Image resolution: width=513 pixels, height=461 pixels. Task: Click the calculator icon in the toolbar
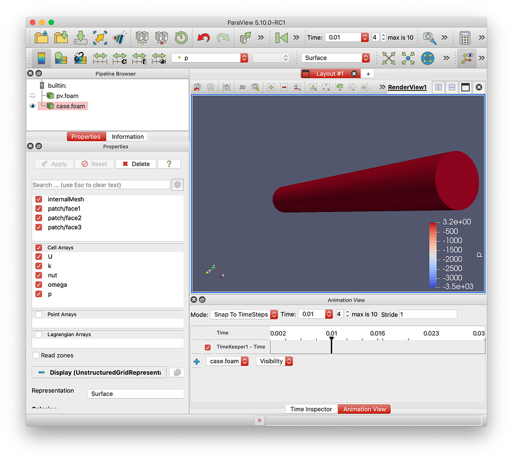coord(464,38)
